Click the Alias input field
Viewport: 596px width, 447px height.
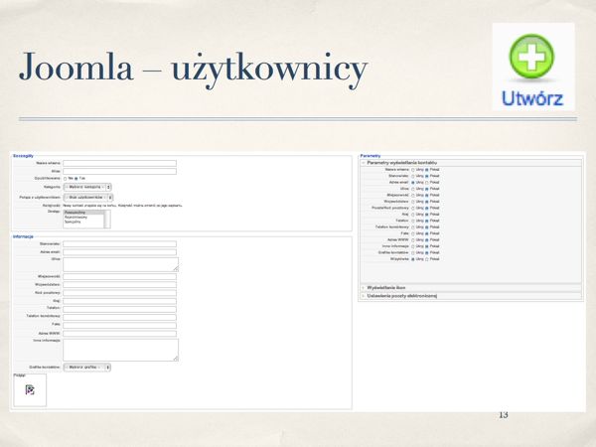[119, 171]
